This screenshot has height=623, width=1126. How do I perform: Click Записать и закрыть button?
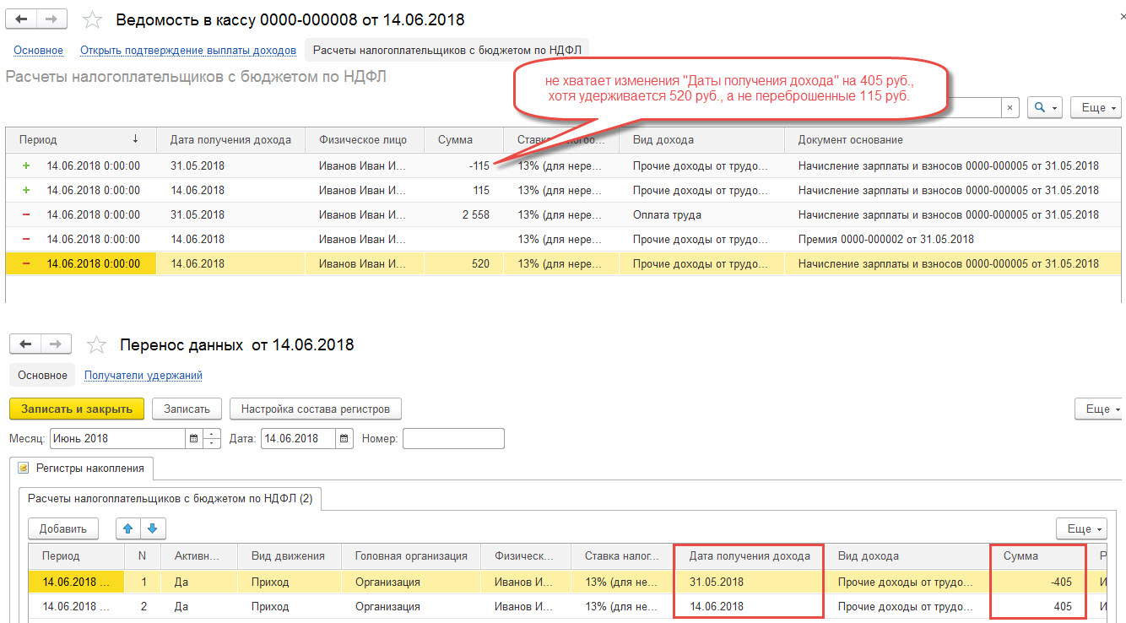pyautogui.click(x=77, y=409)
